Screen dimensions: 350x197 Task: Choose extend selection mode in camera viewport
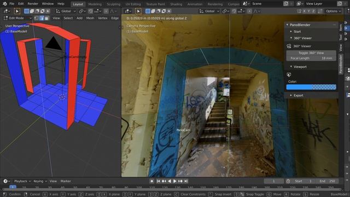(153, 11)
